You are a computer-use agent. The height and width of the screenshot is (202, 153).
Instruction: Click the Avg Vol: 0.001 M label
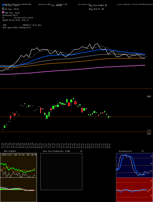(x=98, y=6)
